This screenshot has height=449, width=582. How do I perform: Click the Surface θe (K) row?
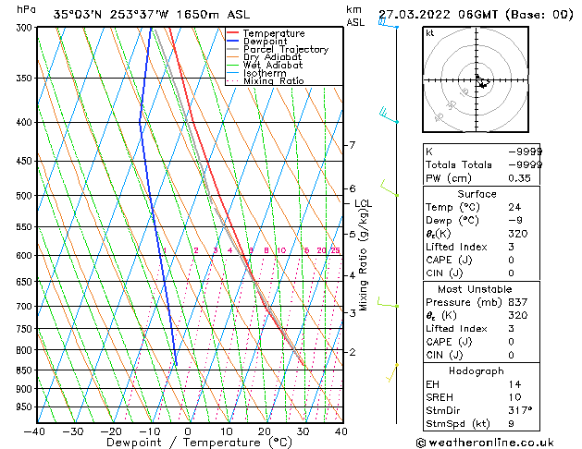tap(481, 234)
